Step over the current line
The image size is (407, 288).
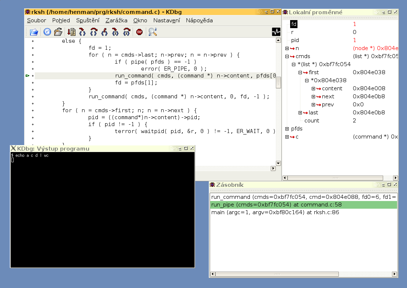click(x=93, y=32)
